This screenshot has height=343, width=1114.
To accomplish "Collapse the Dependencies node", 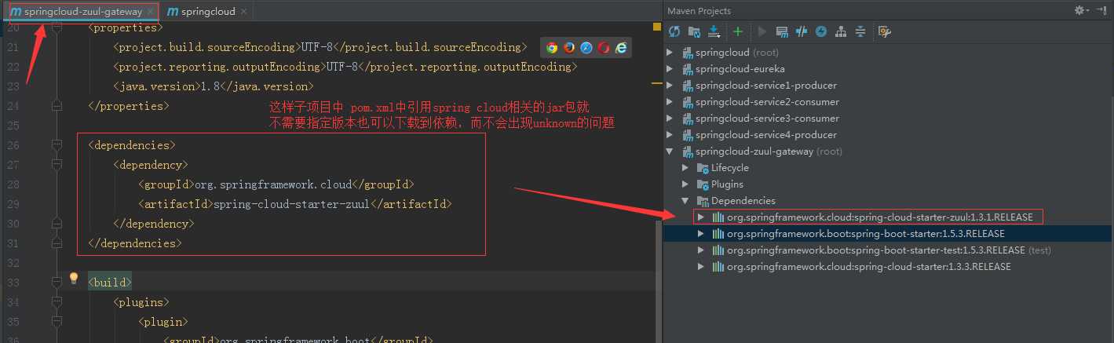I will click(x=685, y=201).
